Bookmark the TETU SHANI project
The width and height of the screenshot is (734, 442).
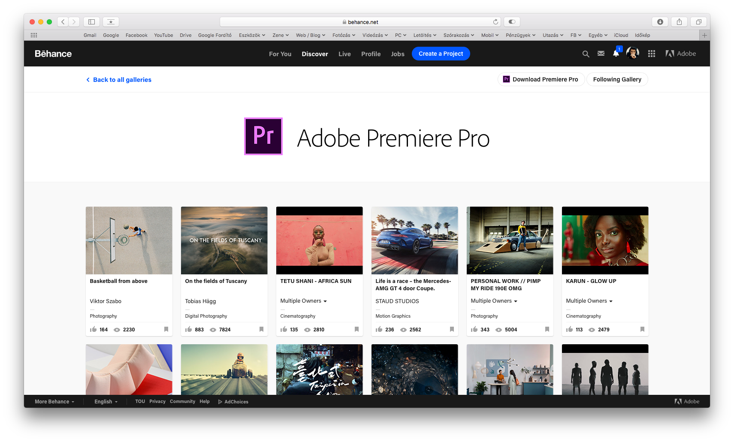point(356,329)
